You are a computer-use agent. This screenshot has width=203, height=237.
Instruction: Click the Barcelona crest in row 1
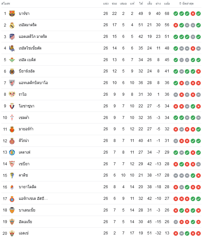tap(12, 14)
